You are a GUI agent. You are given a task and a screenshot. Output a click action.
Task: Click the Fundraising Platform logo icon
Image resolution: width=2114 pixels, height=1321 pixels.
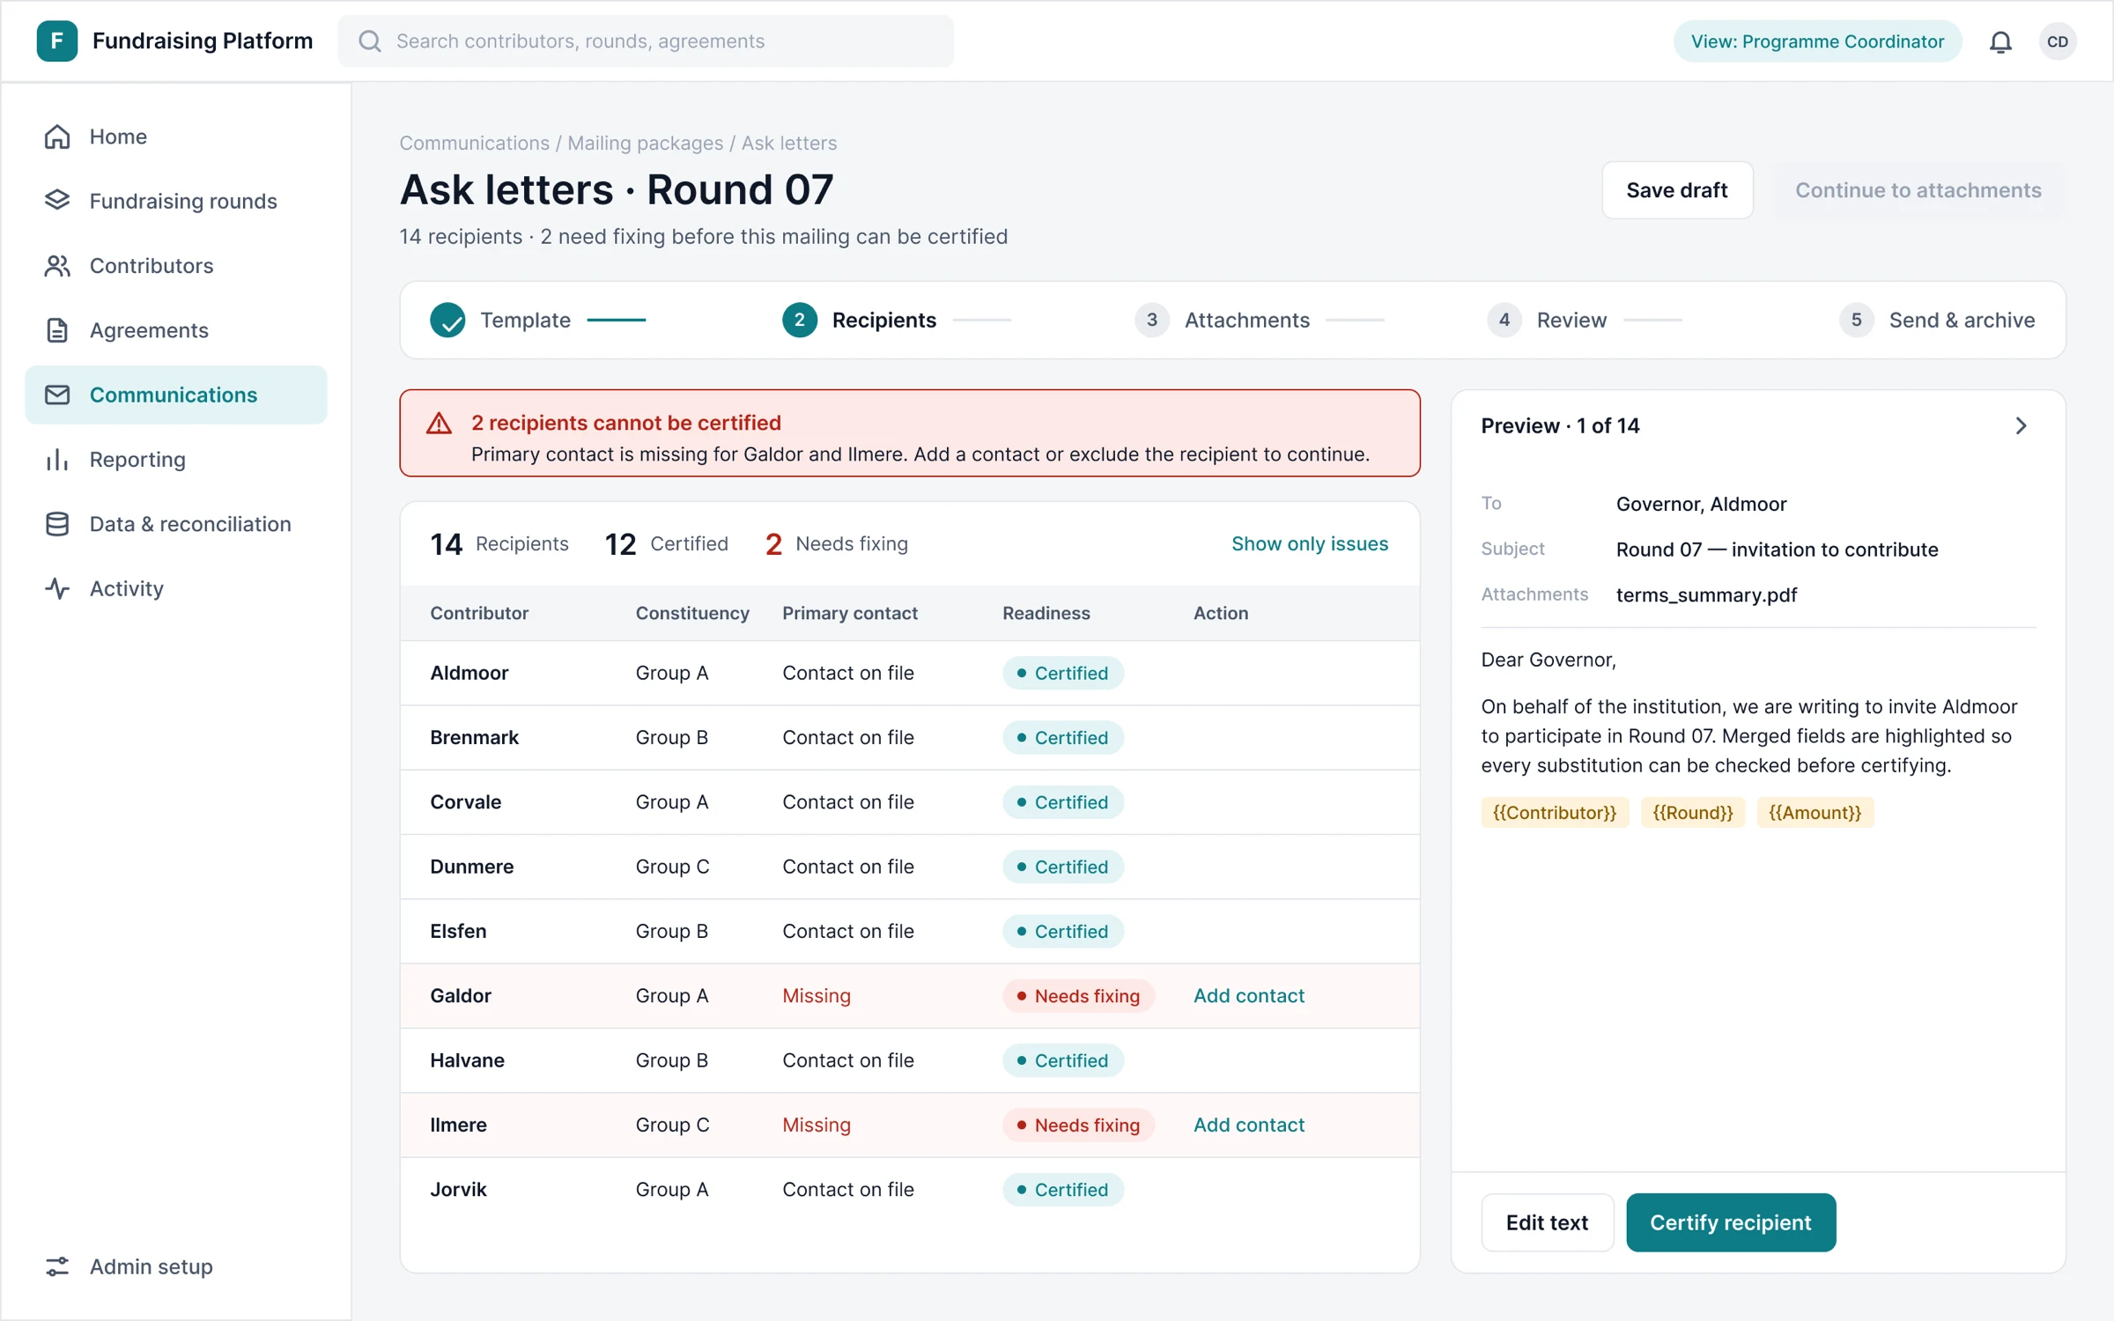(56, 41)
